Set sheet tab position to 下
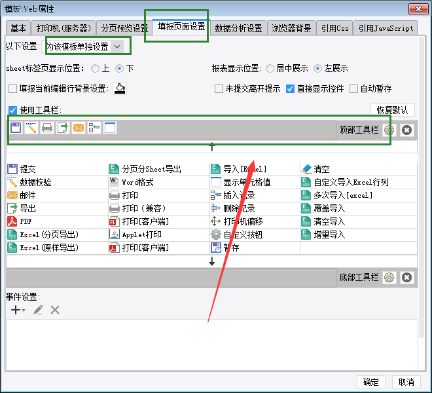 coord(119,68)
